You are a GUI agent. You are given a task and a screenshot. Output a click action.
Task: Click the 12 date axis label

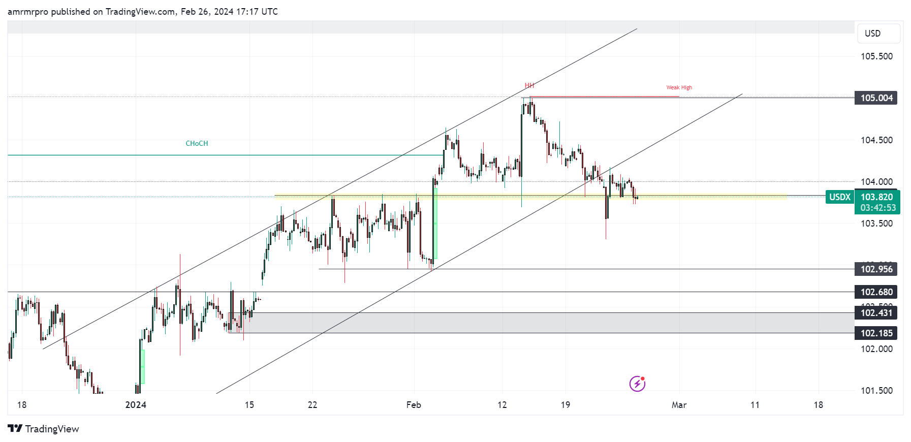tap(502, 405)
